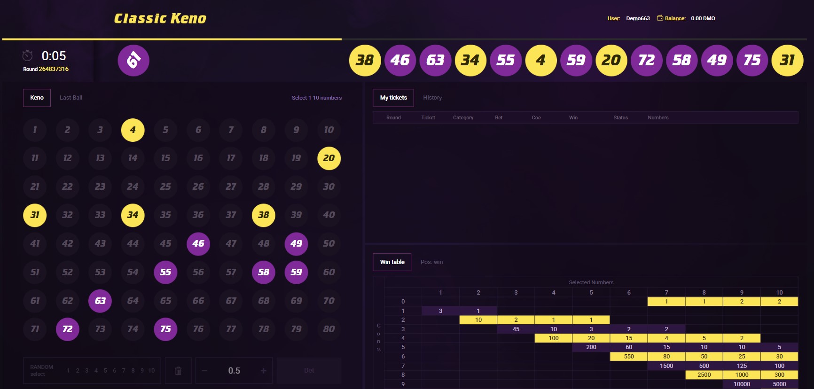Click the Round column header
The height and width of the screenshot is (389, 814).
click(393, 117)
